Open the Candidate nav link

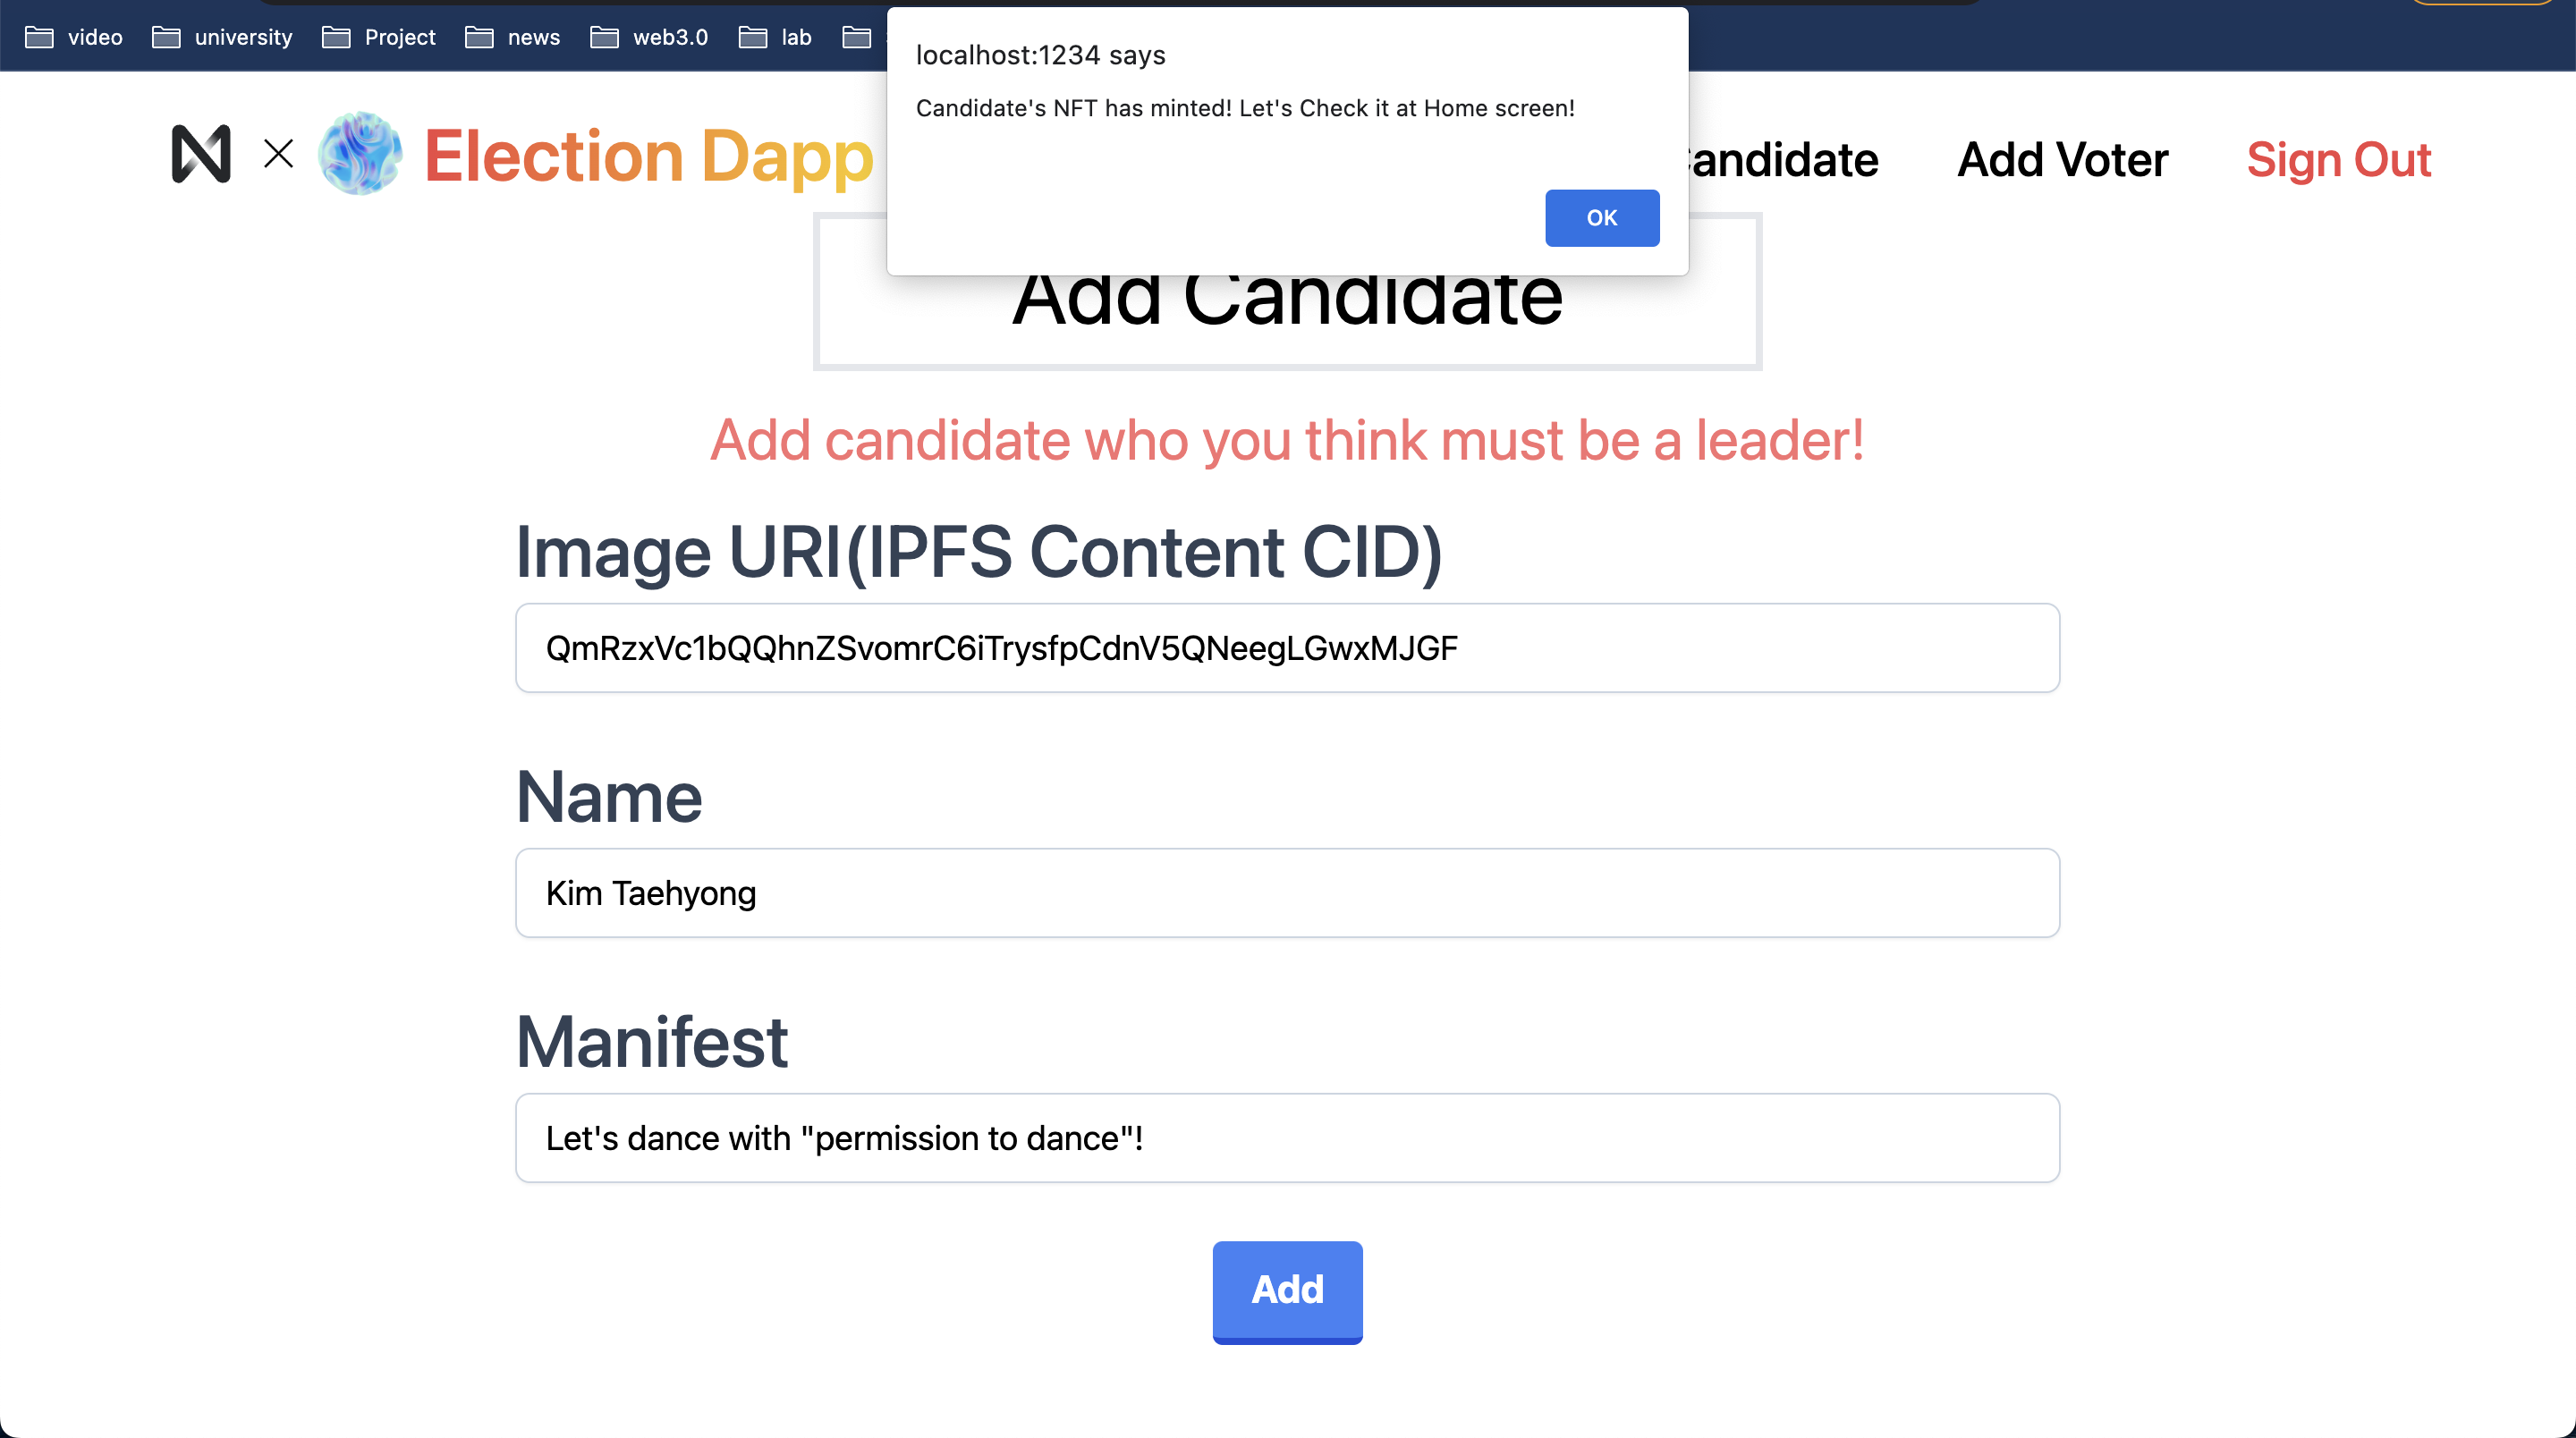tap(1783, 159)
